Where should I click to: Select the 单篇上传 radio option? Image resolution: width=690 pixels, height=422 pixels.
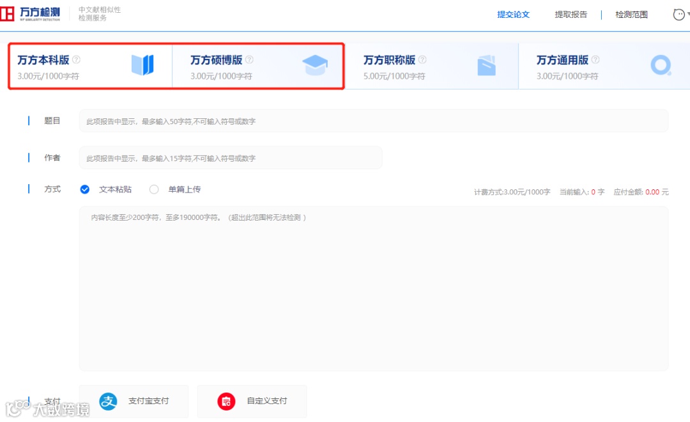point(153,189)
